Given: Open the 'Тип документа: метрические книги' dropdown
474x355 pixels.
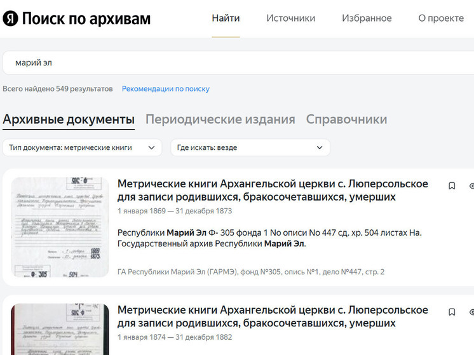Looking at the screenshot, I should [x=82, y=147].
